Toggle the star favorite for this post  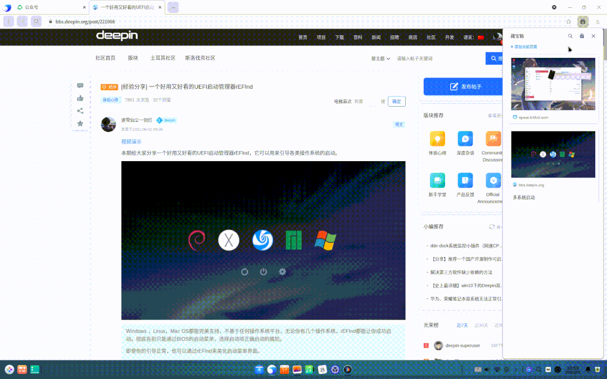[80, 123]
